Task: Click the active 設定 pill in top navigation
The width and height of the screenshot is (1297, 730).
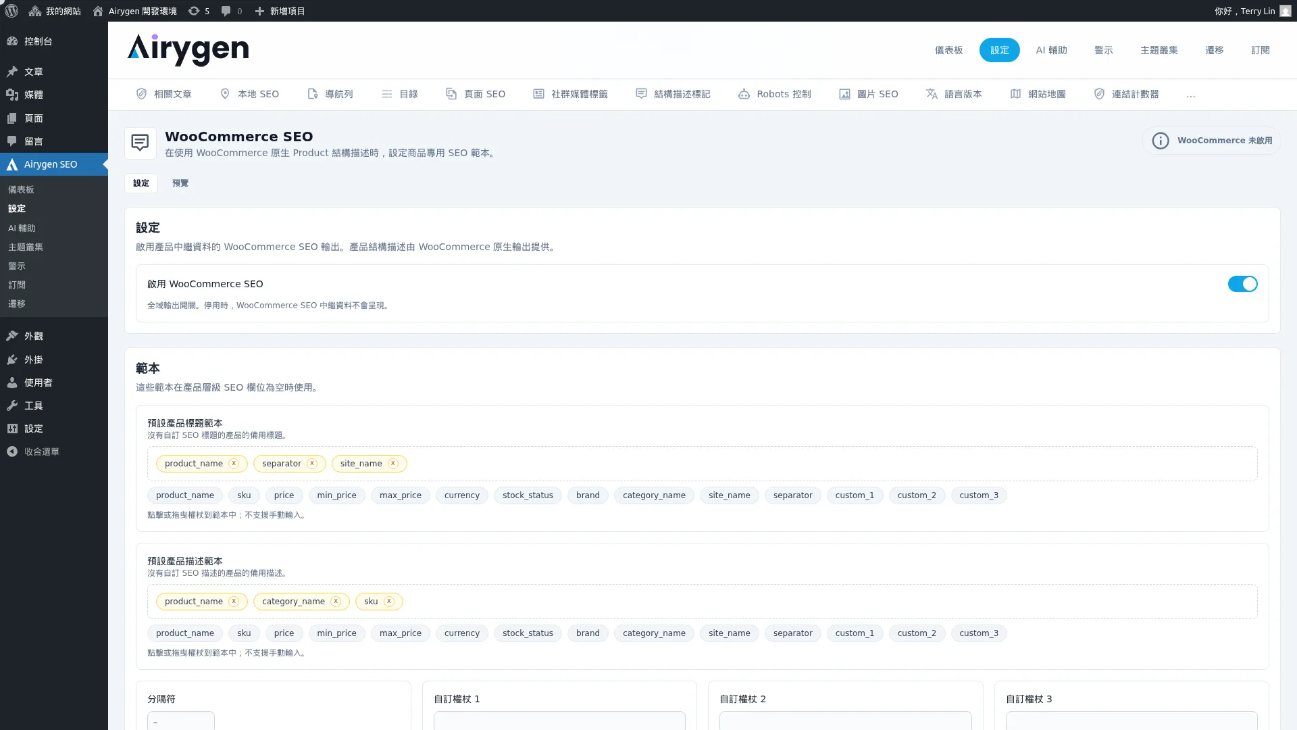Action: point(999,50)
